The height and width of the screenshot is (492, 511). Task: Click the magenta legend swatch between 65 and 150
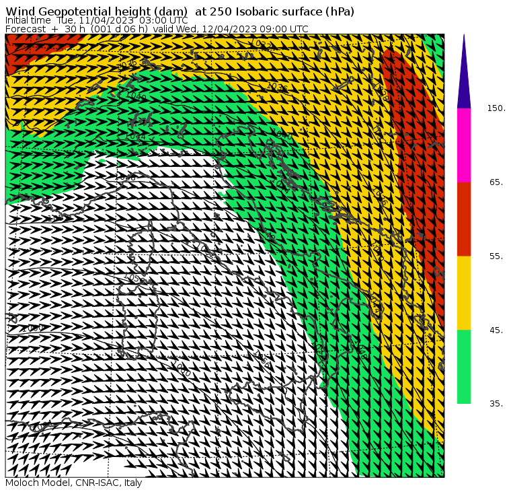coord(464,145)
